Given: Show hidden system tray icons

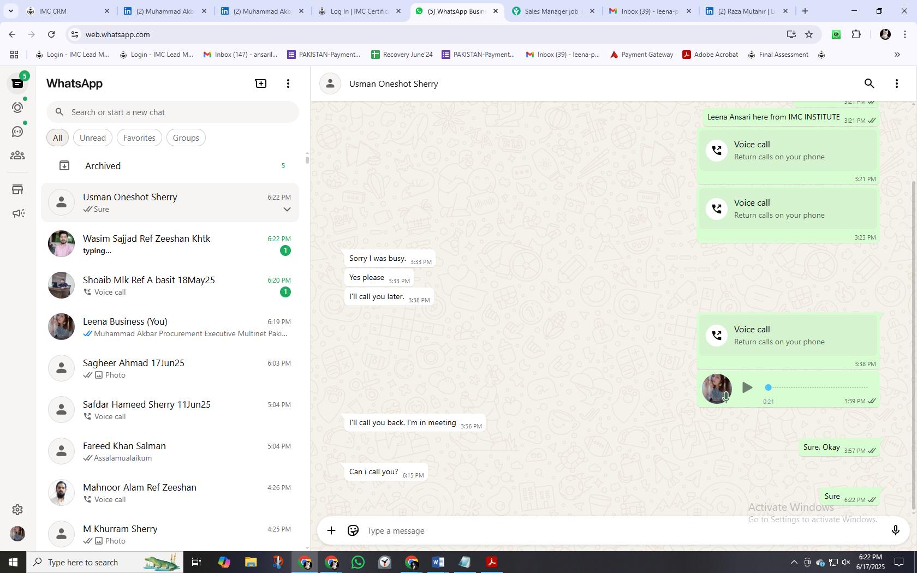Looking at the screenshot, I should click(x=794, y=562).
